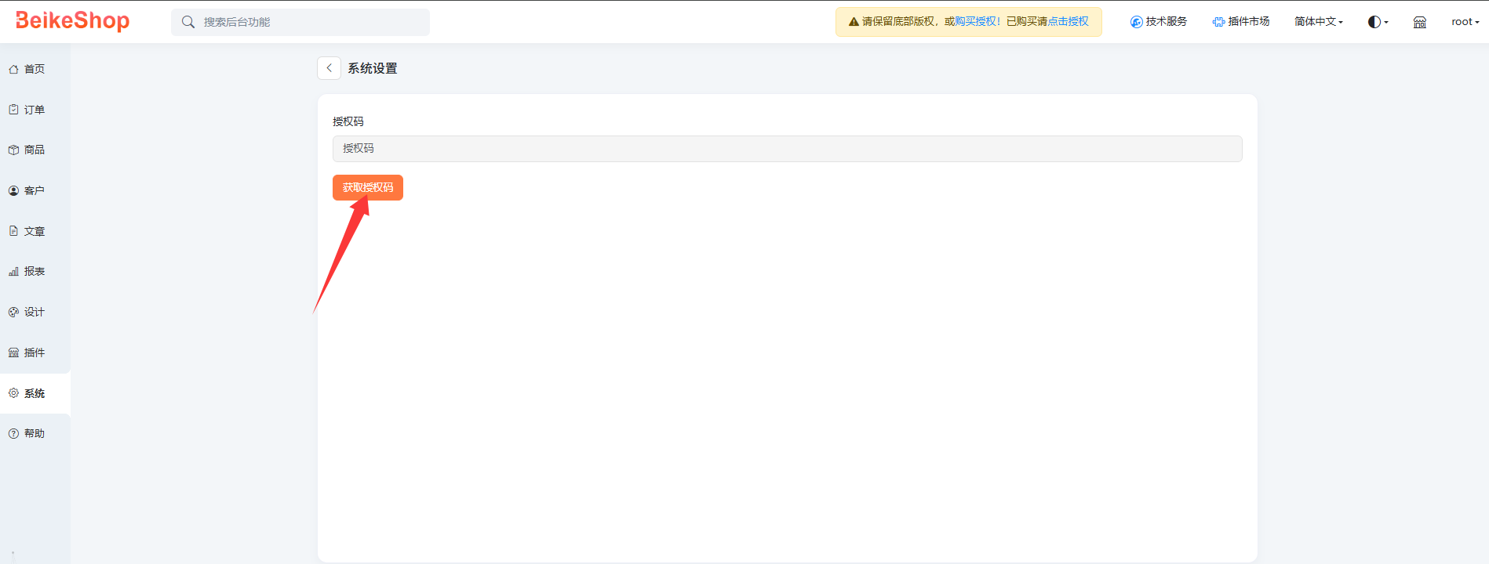Image resolution: width=1489 pixels, height=564 pixels.
Task: Click the home icon beside 首页
Action: (x=13, y=69)
